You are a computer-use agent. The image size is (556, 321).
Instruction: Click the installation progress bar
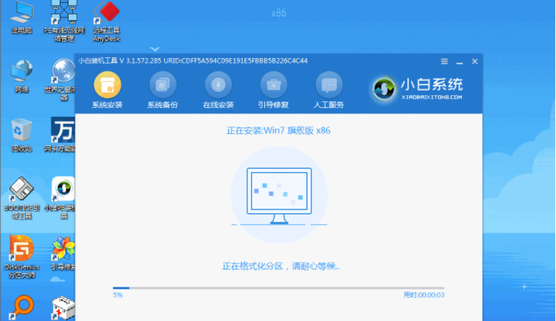pos(277,287)
